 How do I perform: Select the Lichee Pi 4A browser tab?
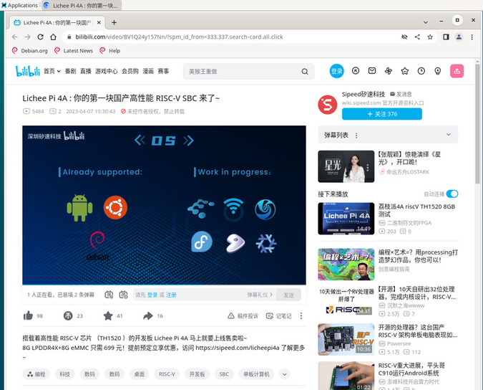point(57,22)
